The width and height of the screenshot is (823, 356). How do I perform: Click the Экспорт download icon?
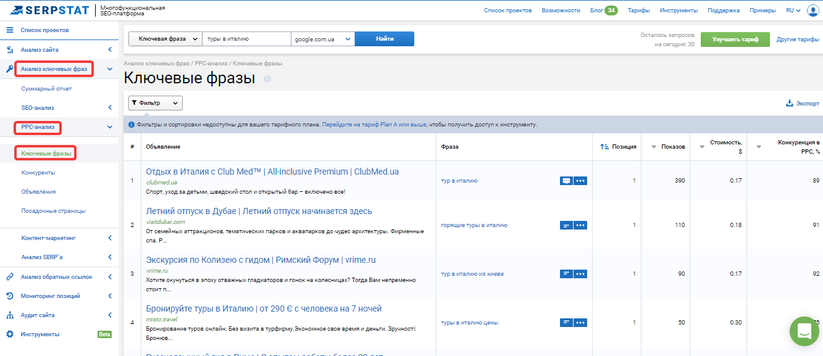(x=789, y=103)
